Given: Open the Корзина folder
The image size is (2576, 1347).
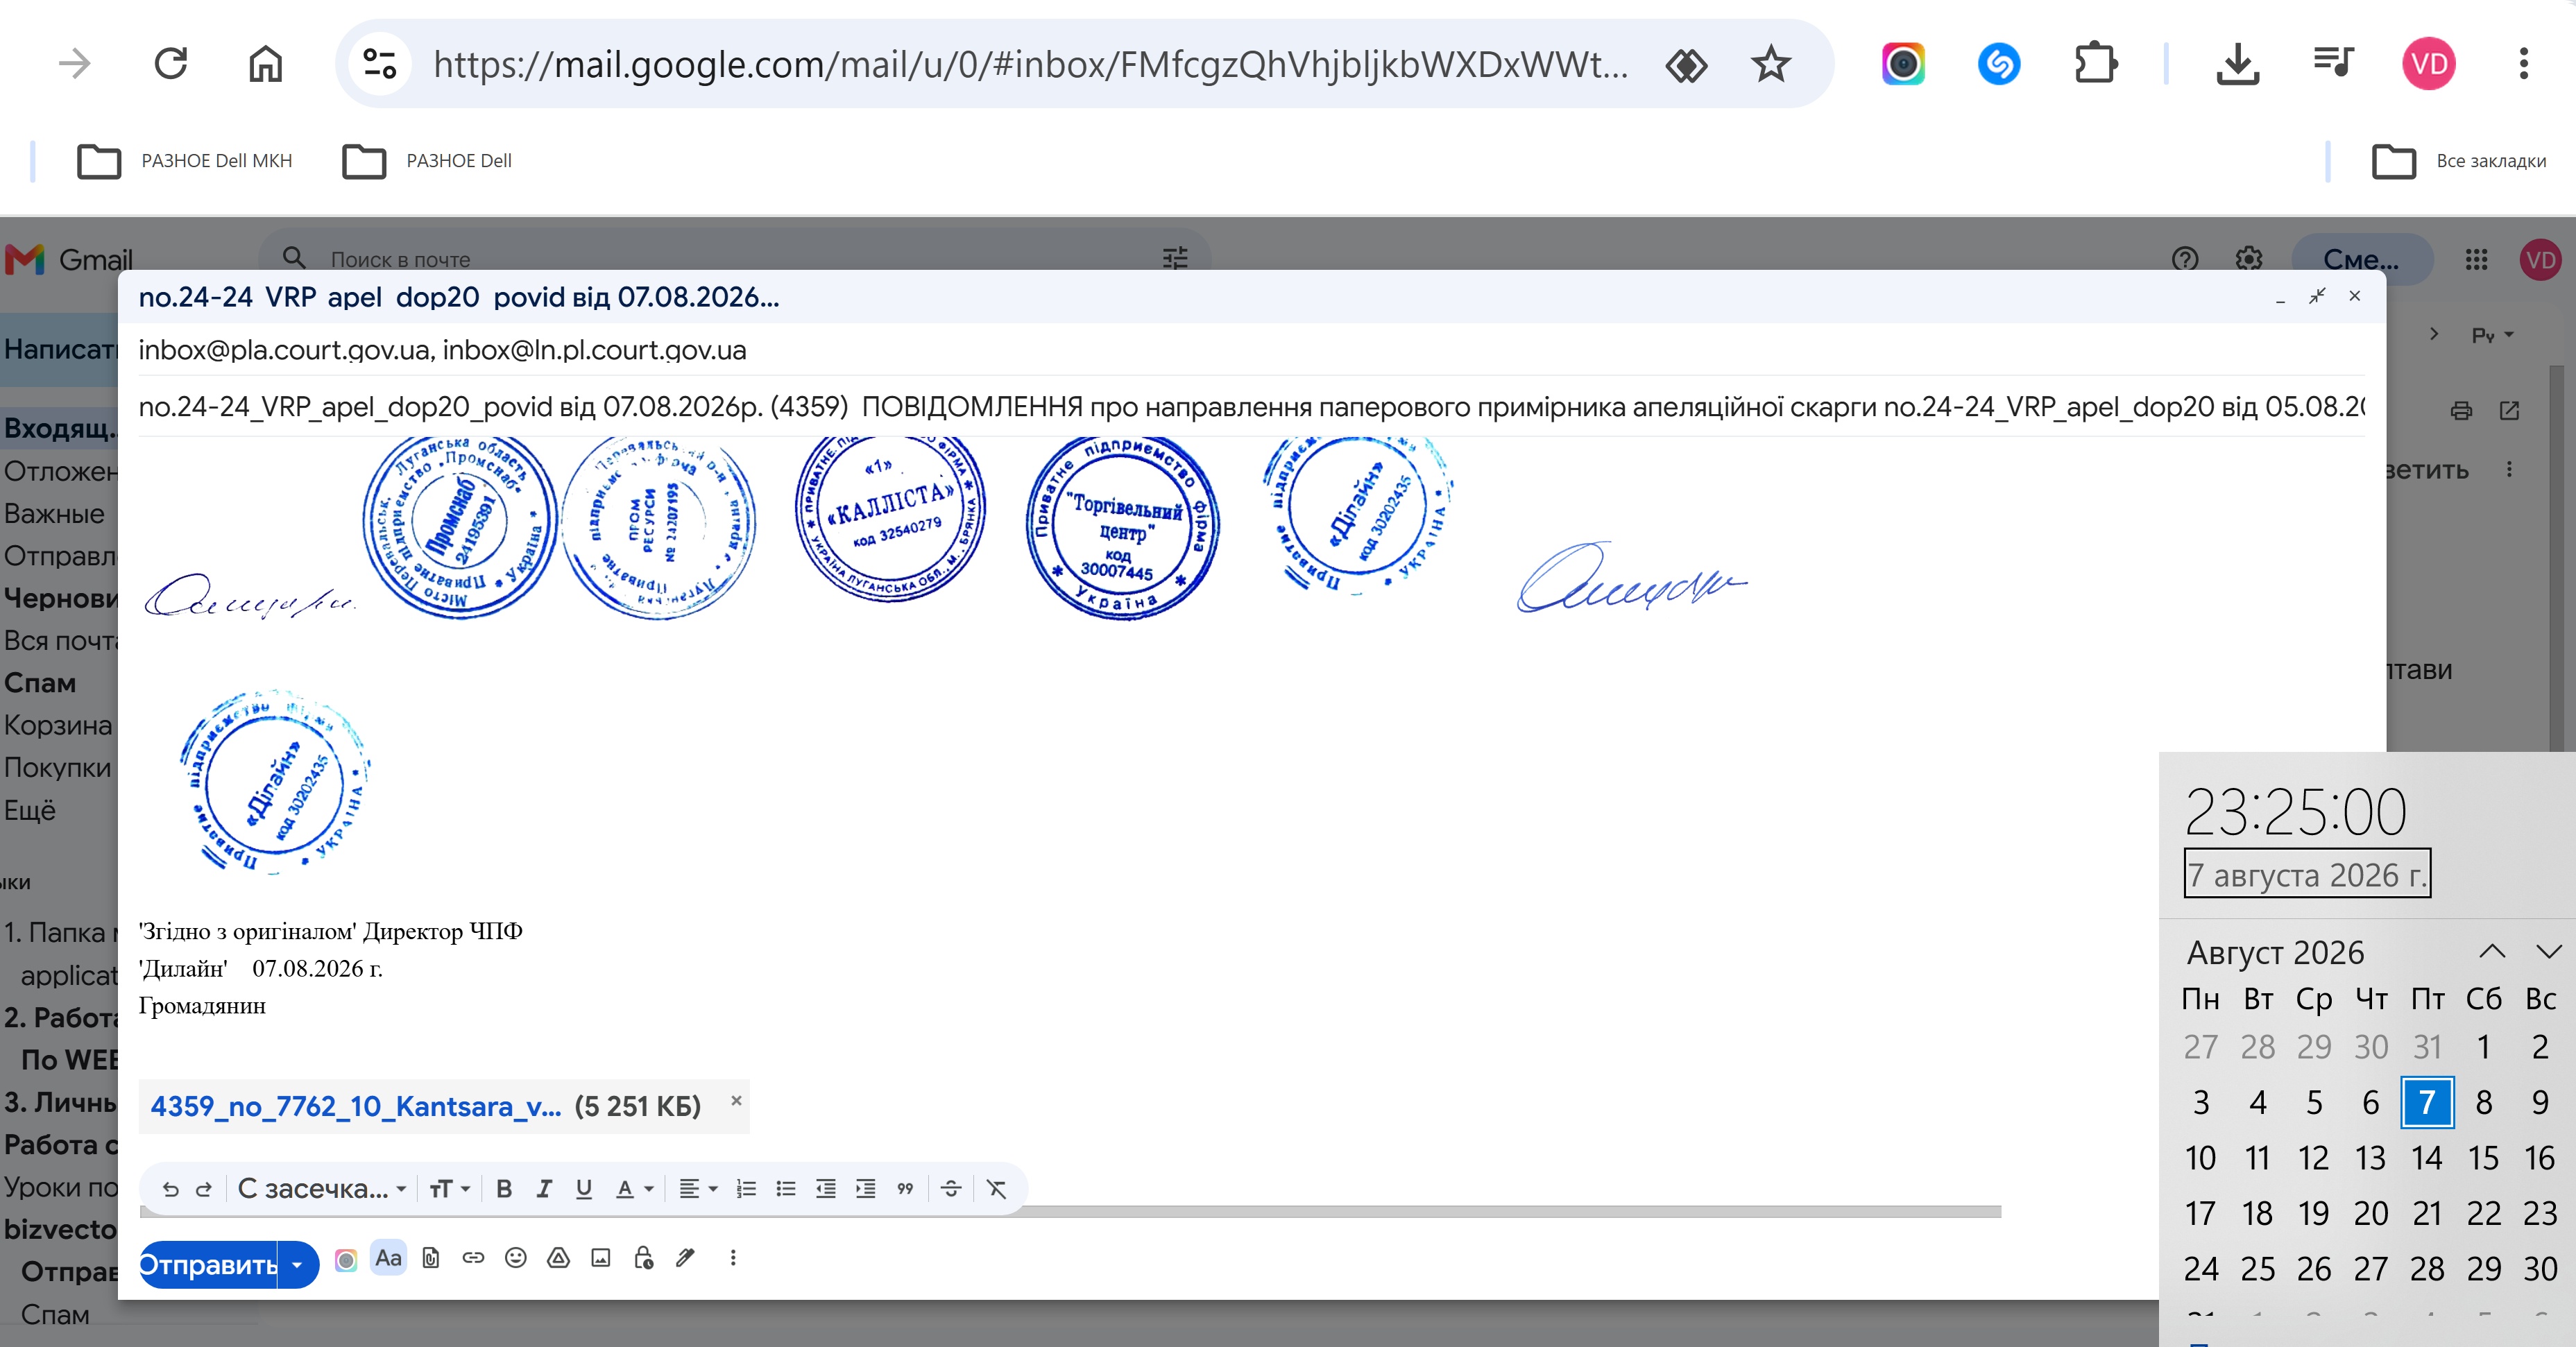Looking at the screenshot, I should [58, 725].
